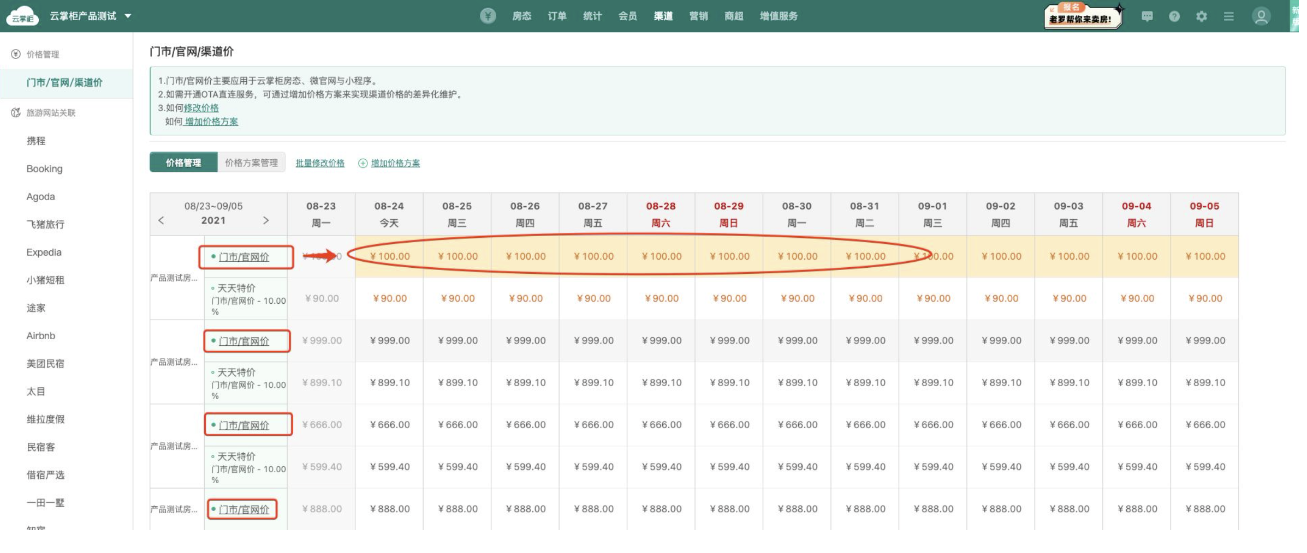Expand the 云掌柜产品测试 account dropdown
This screenshot has width=1307, height=553.
(x=128, y=16)
